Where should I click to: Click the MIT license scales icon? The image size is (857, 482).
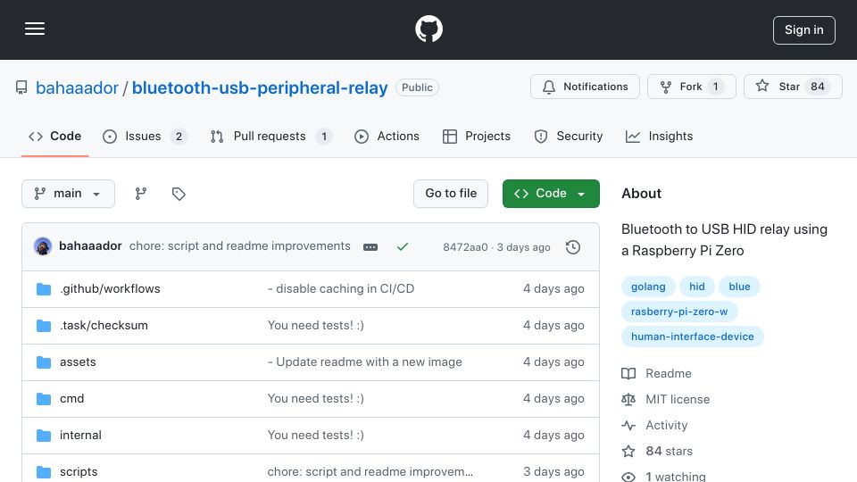click(628, 400)
